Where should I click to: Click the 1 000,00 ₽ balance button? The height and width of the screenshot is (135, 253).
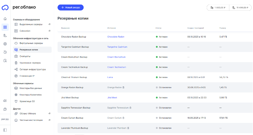coord(218,8)
